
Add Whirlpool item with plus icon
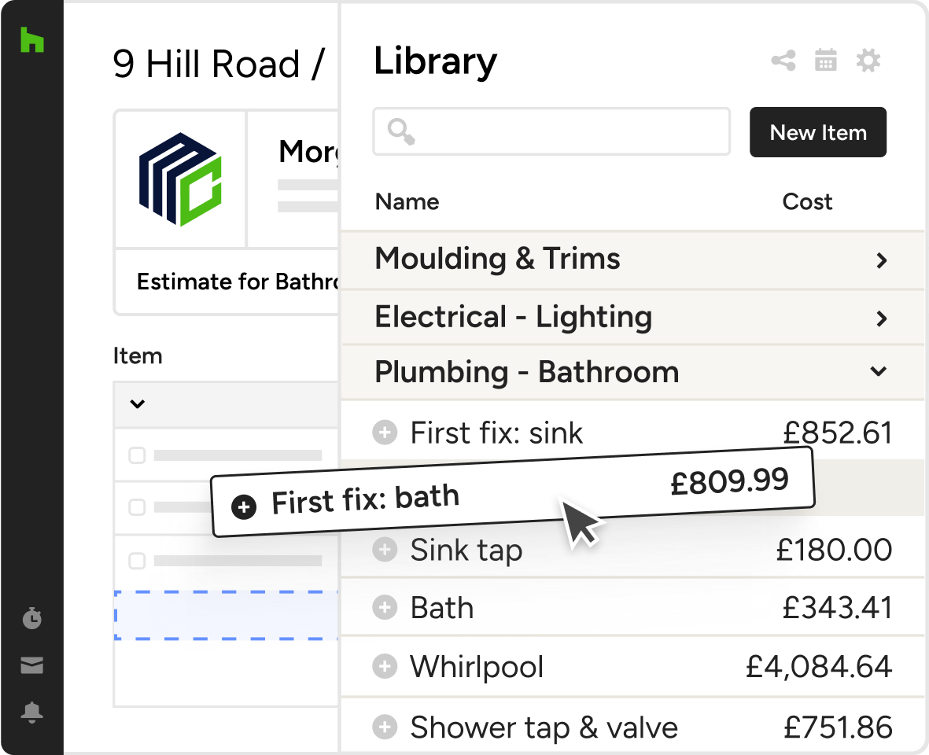coord(385,666)
